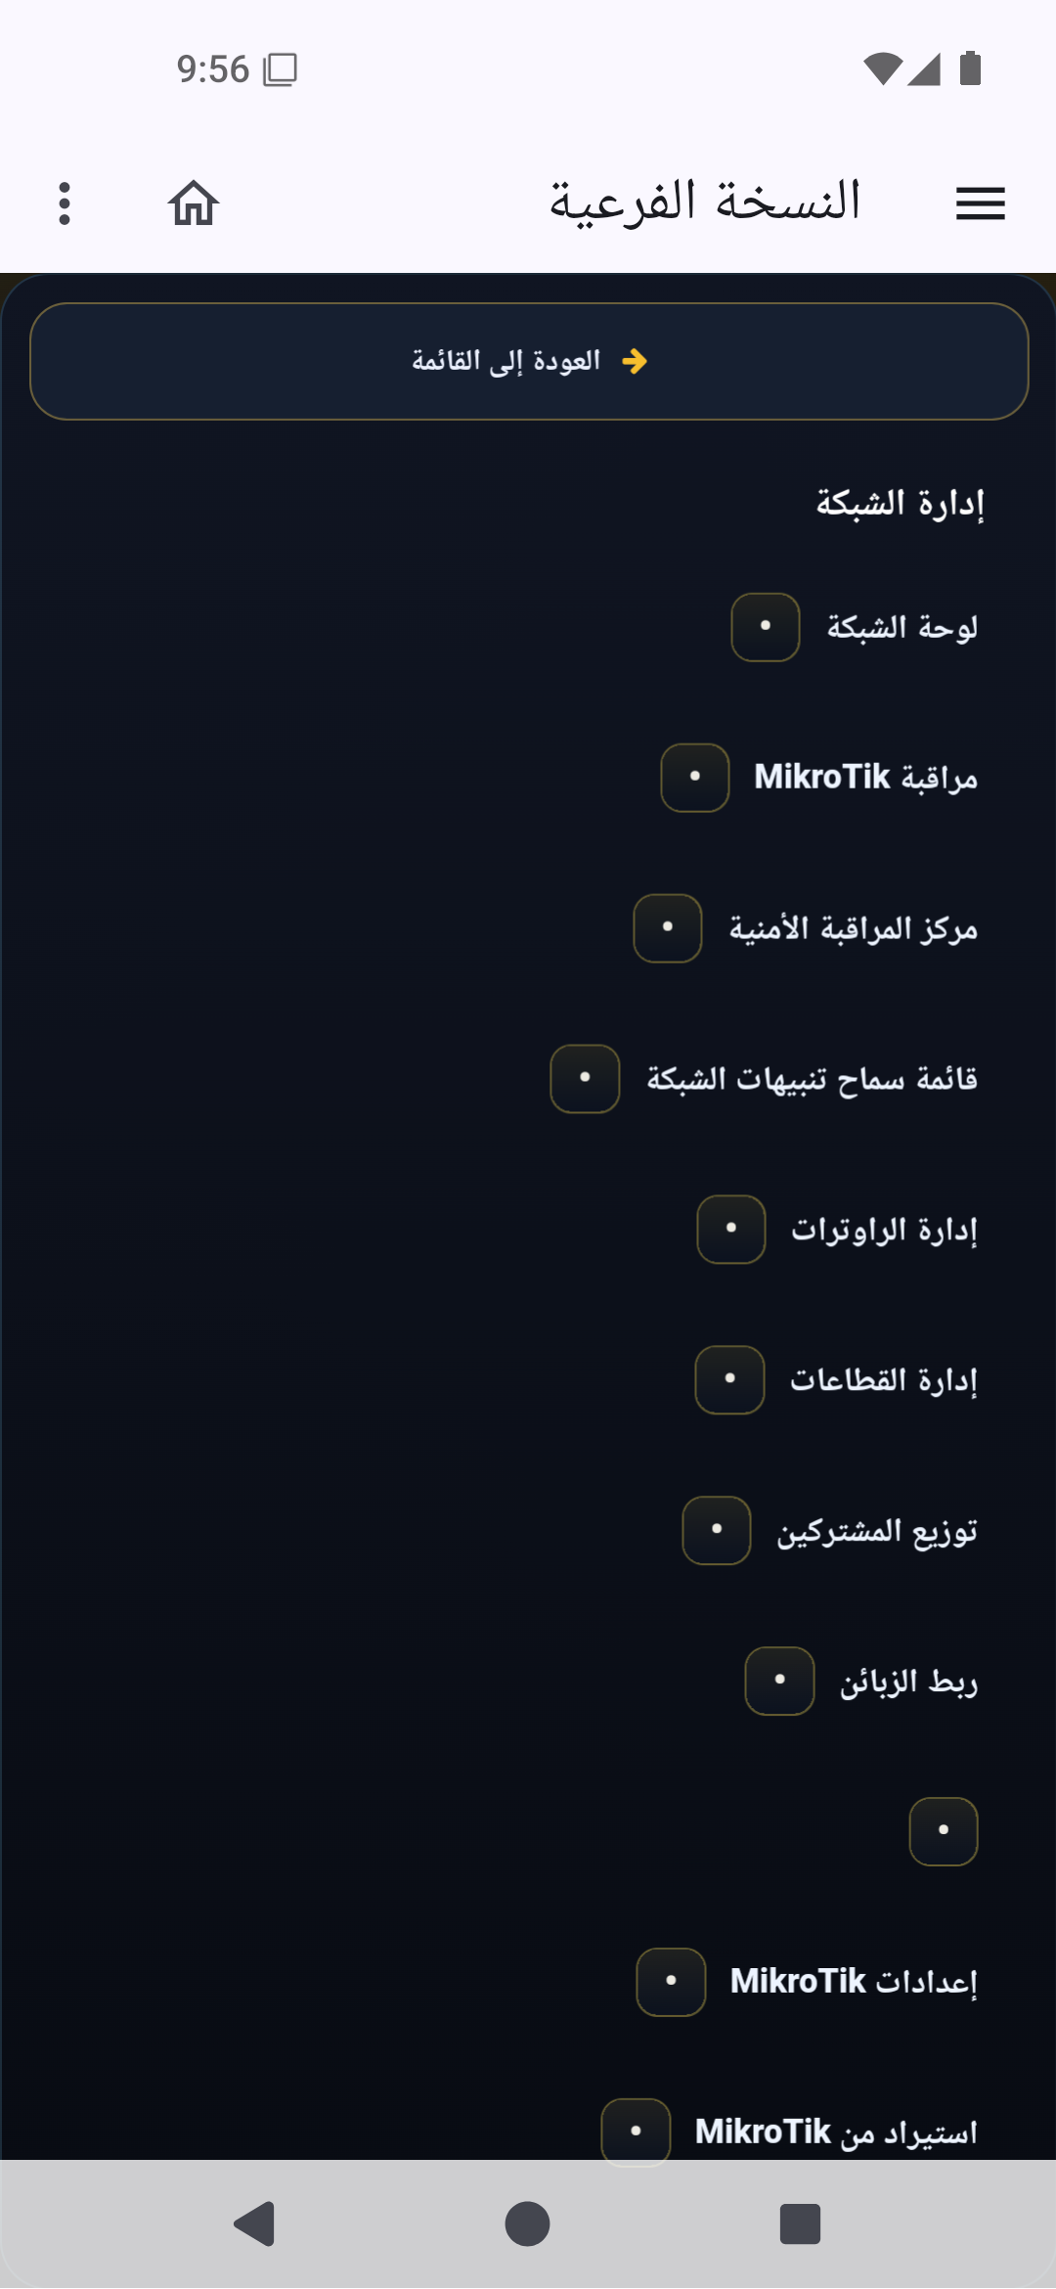
Task: Click the unlabeled dot icon below ربط الزبائن
Action: 944,1831
